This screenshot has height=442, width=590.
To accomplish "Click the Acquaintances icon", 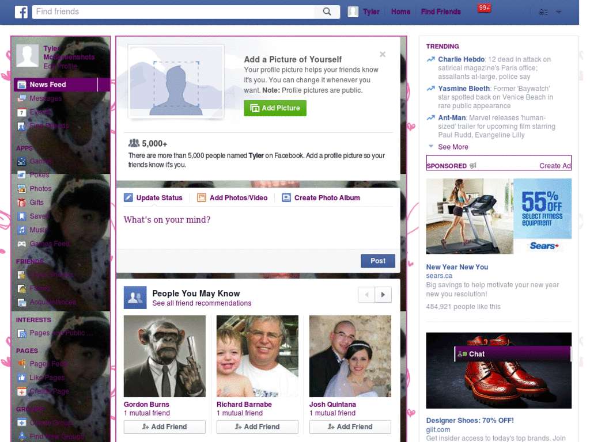I will click(x=21, y=302).
